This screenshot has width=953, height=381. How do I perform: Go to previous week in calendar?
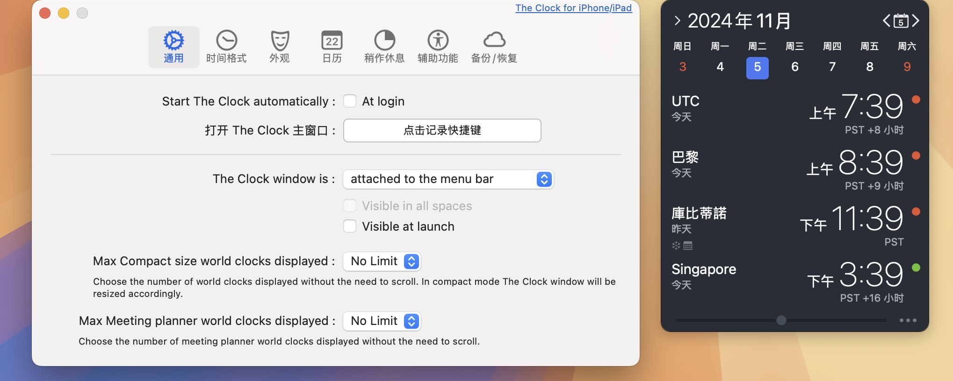[x=886, y=21]
